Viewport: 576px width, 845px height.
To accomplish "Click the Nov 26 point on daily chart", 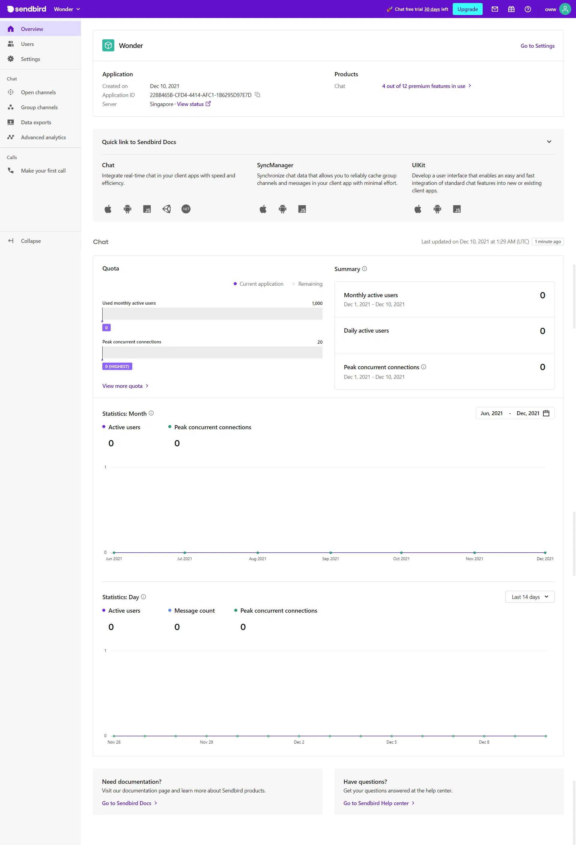I will click(114, 736).
